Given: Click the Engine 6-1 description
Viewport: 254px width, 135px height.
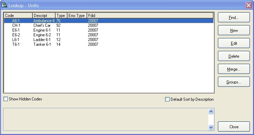Looking at the screenshot, I should [x=42, y=30].
